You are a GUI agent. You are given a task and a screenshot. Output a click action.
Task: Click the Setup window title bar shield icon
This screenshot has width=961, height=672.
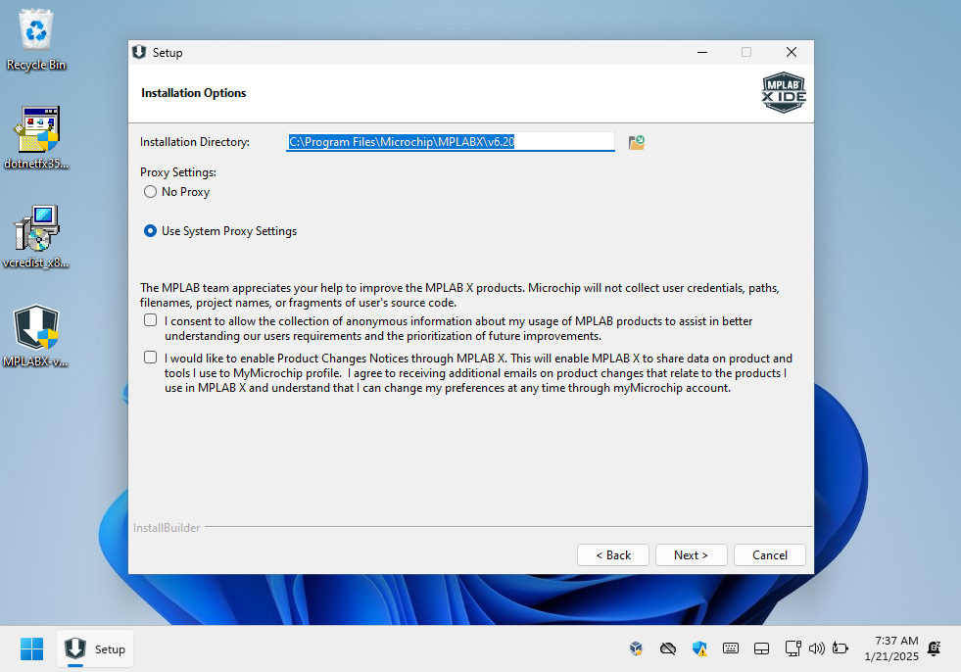[x=139, y=52]
